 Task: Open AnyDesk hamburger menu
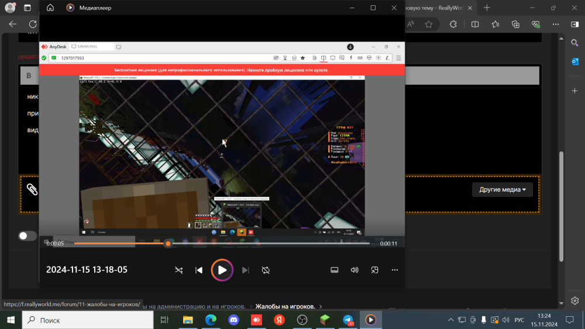pyautogui.click(x=398, y=58)
